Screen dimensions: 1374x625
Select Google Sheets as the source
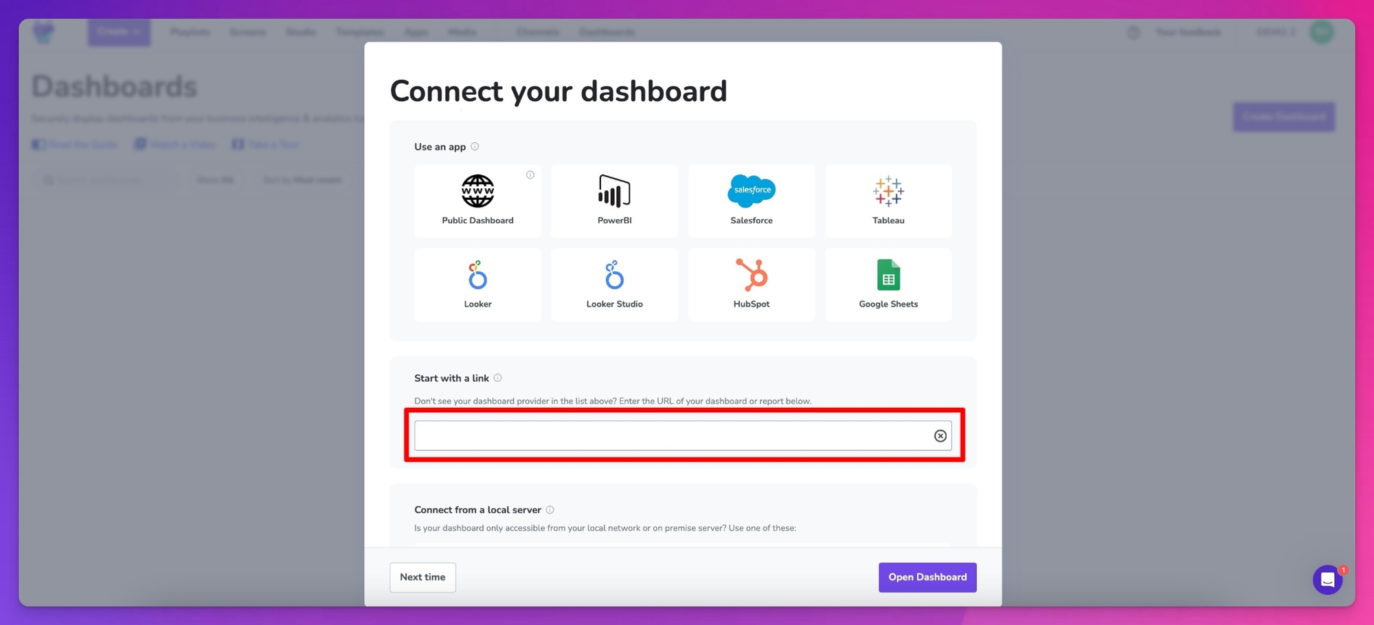[888, 284]
